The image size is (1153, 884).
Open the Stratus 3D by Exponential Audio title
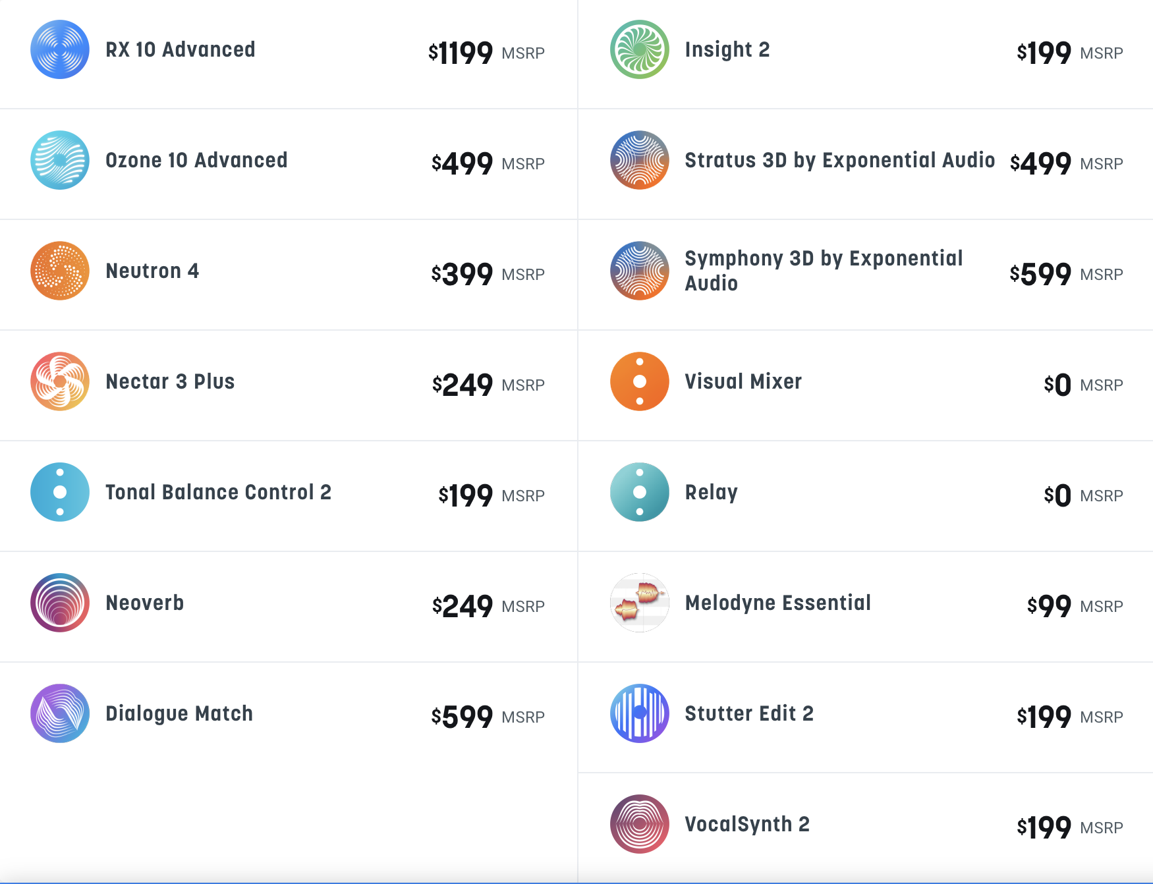(840, 161)
